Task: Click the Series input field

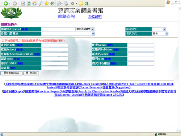Action: pyautogui.click(x=141, y=54)
